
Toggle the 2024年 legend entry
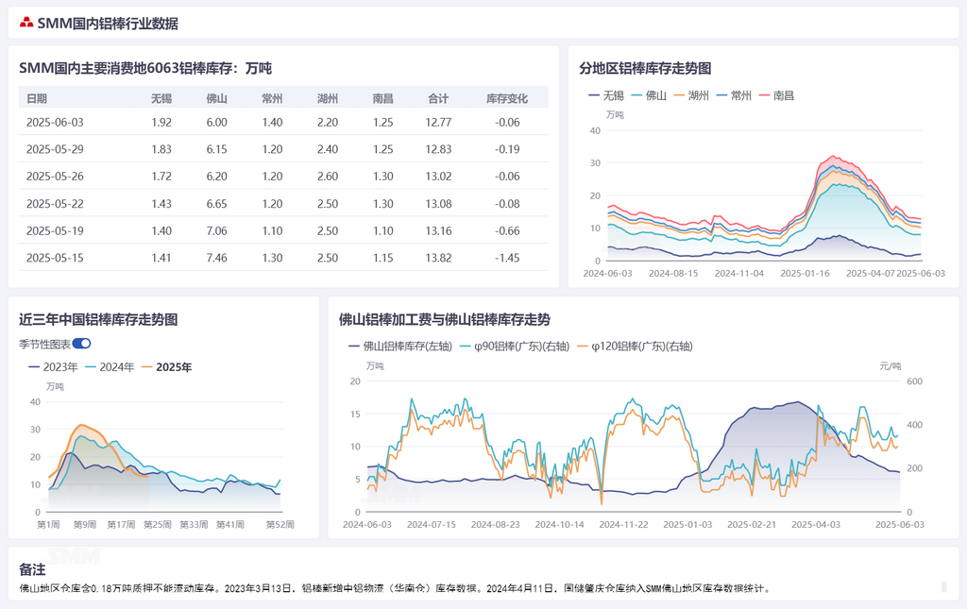(x=110, y=367)
